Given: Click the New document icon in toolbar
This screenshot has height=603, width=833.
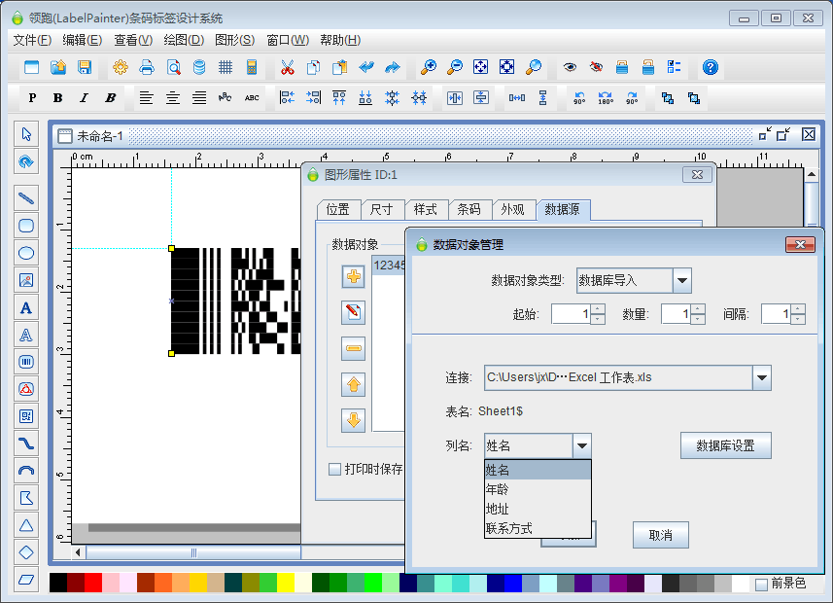Looking at the screenshot, I should coord(32,67).
